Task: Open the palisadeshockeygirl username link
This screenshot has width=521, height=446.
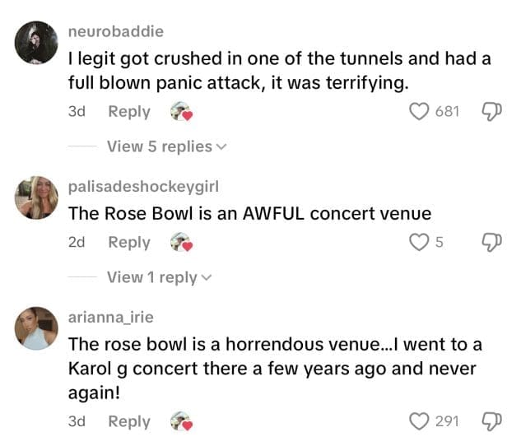Action: pos(143,186)
